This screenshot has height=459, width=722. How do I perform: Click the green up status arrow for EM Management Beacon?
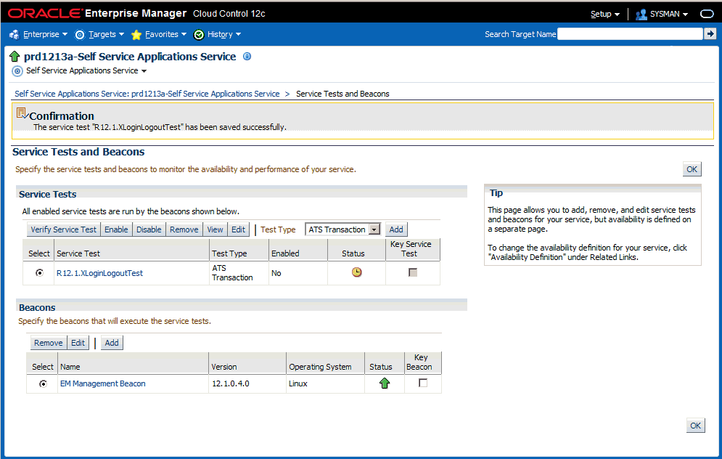pos(385,383)
